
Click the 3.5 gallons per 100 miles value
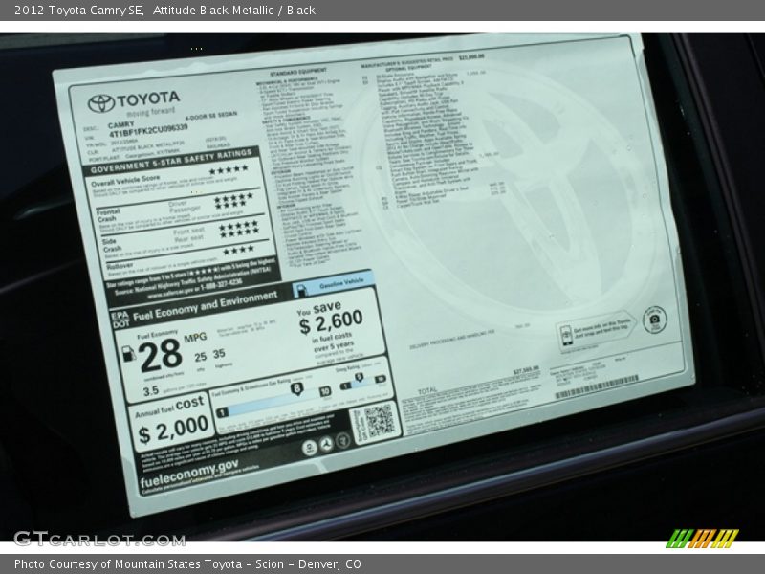point(151,391)
